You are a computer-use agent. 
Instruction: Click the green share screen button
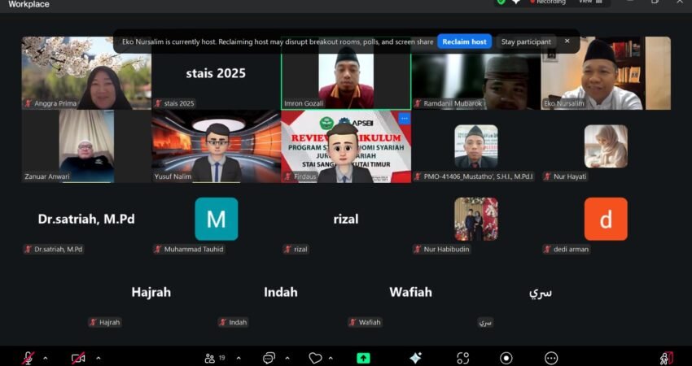coord(363,358)
